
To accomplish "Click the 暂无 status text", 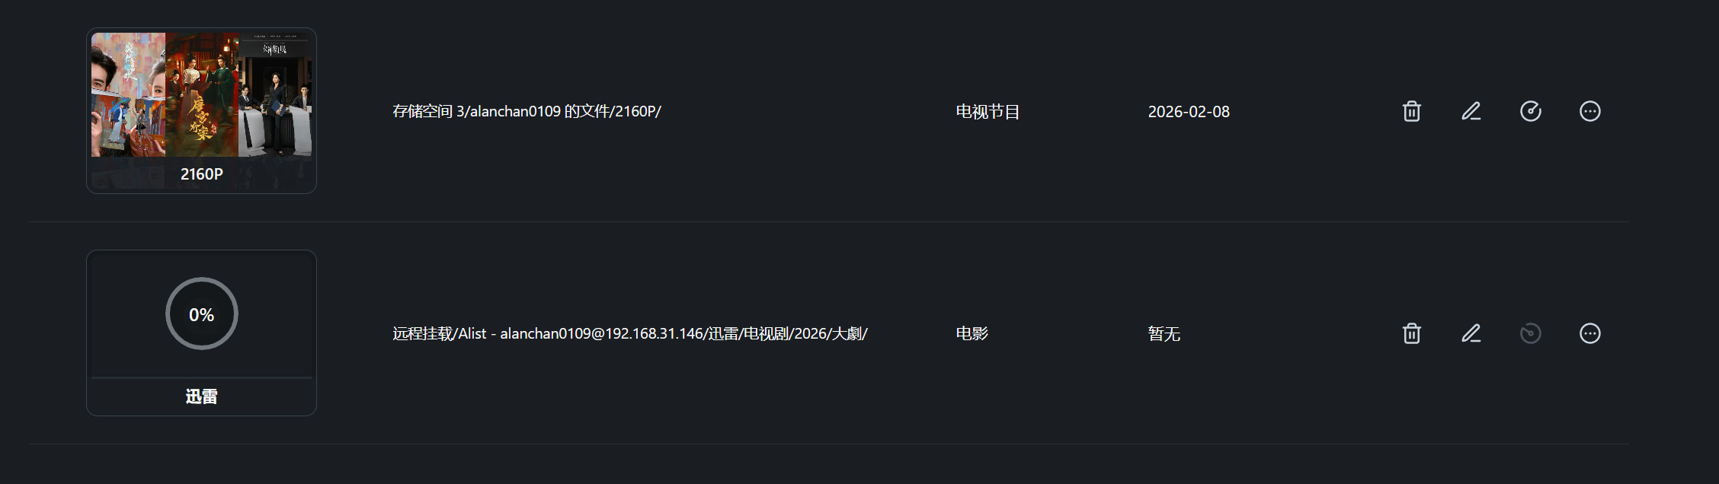I will 1164,333.
